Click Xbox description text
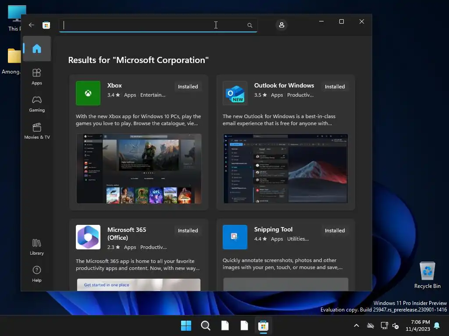 [x=138, y=120]
